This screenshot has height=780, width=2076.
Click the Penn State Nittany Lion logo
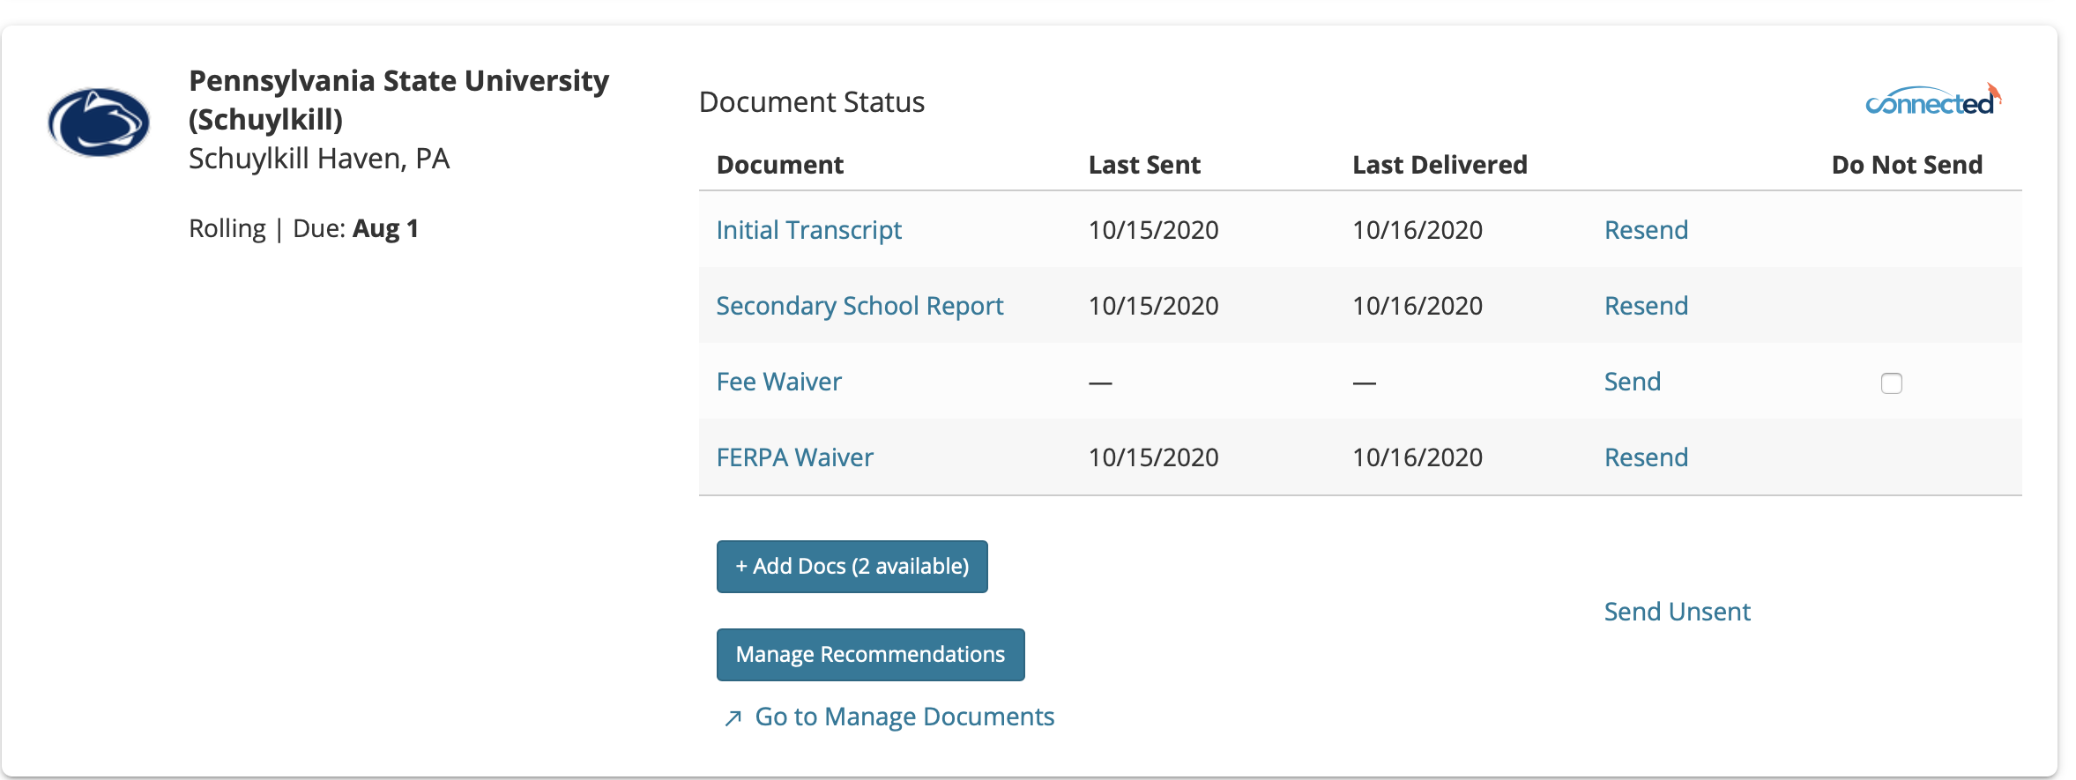coord(99,123)
